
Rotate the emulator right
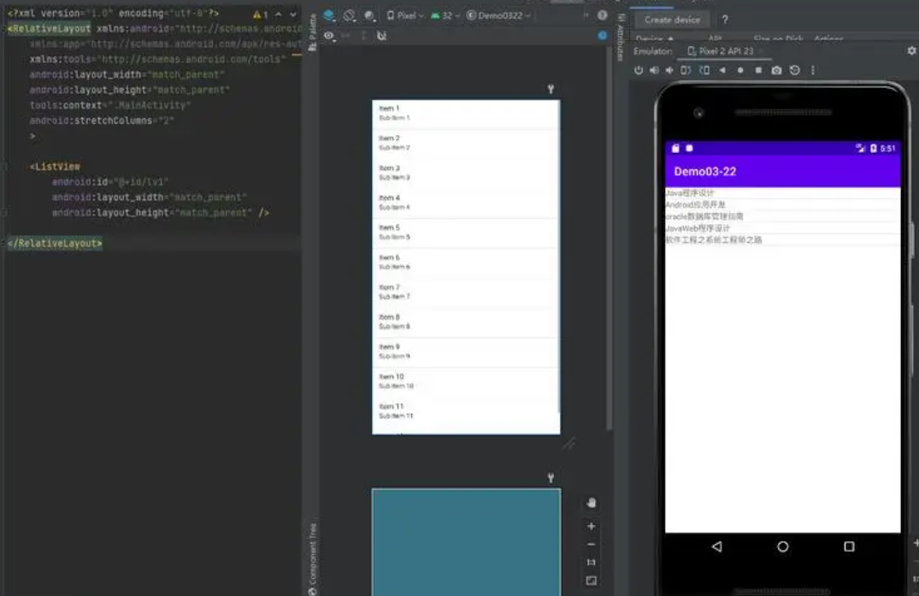[704, 70]
